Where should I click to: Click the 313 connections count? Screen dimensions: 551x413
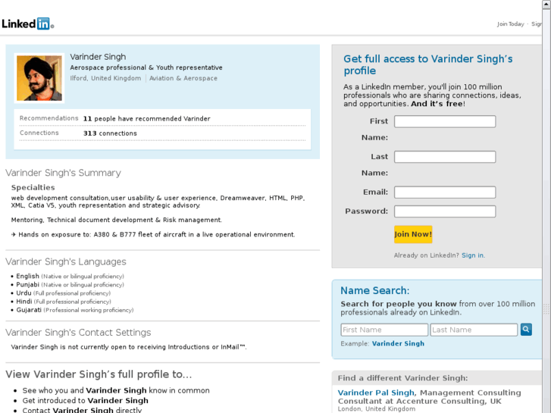coord(110,133)
